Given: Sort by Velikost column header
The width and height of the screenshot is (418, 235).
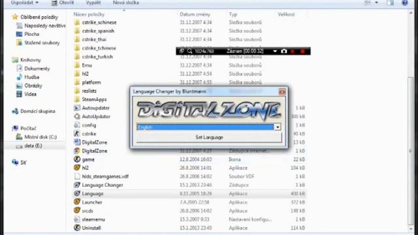Looking at the screenshot, I should (x=286, y=14).
